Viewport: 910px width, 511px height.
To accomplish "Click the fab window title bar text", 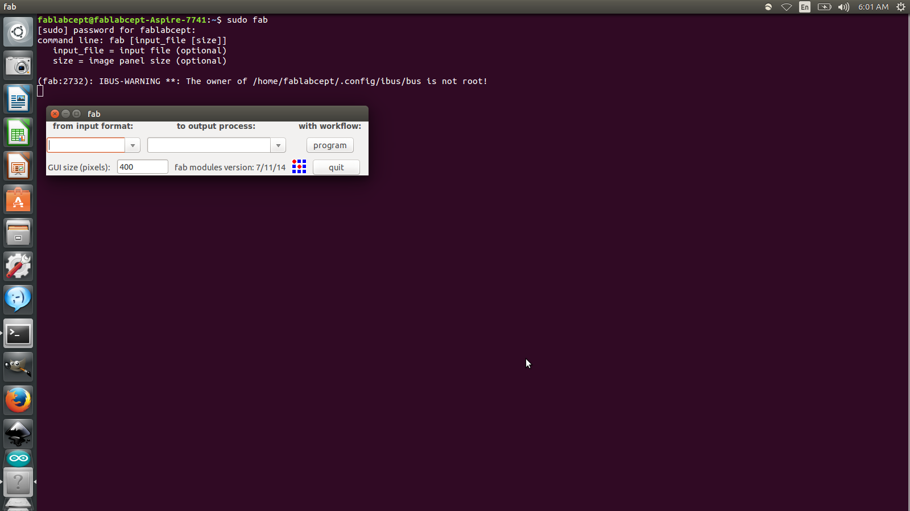I will (x=94, y=114).
